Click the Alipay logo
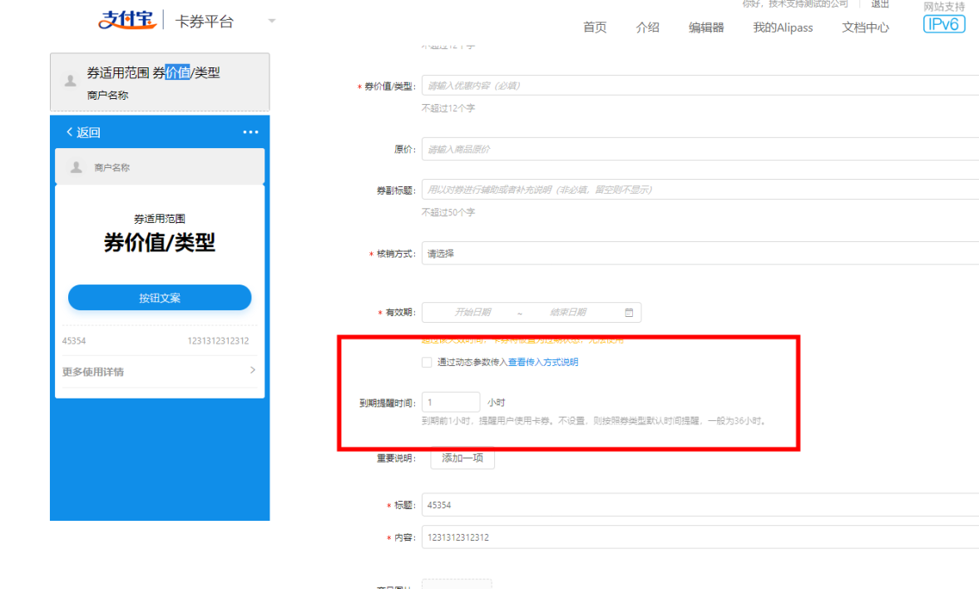Screen dimensions: 979x589 click(x=126, y=20)
